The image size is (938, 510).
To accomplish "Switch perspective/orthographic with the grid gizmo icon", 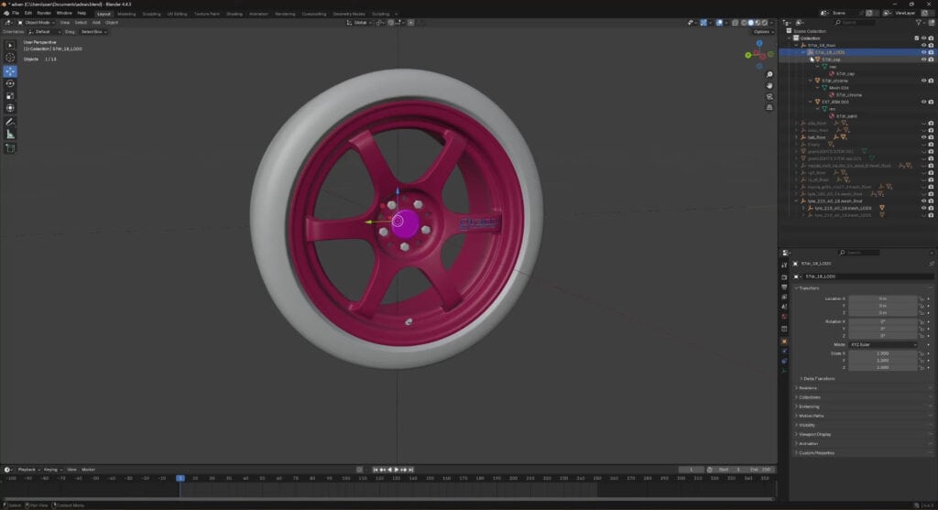I will click(769, 107).
